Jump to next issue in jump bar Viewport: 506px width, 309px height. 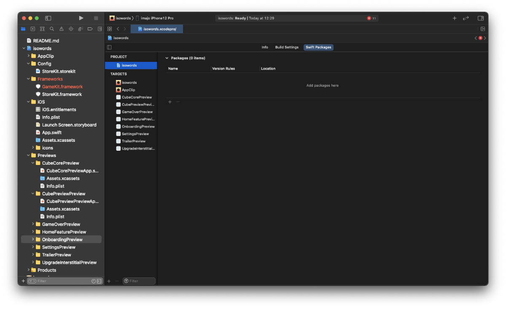tap(485, 38)
